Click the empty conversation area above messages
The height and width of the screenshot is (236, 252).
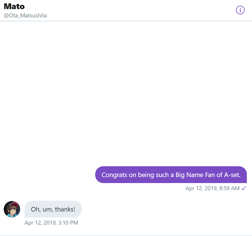coord(125,91)
